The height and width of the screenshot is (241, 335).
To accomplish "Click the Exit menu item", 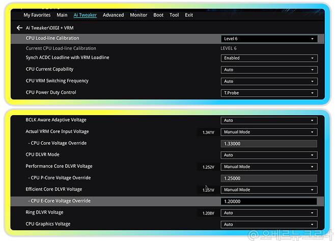I will [189, 15].
